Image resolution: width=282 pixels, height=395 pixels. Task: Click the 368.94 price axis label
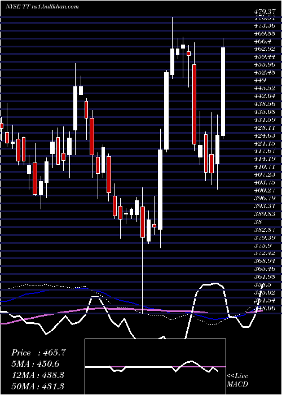(x=265, y=261)
